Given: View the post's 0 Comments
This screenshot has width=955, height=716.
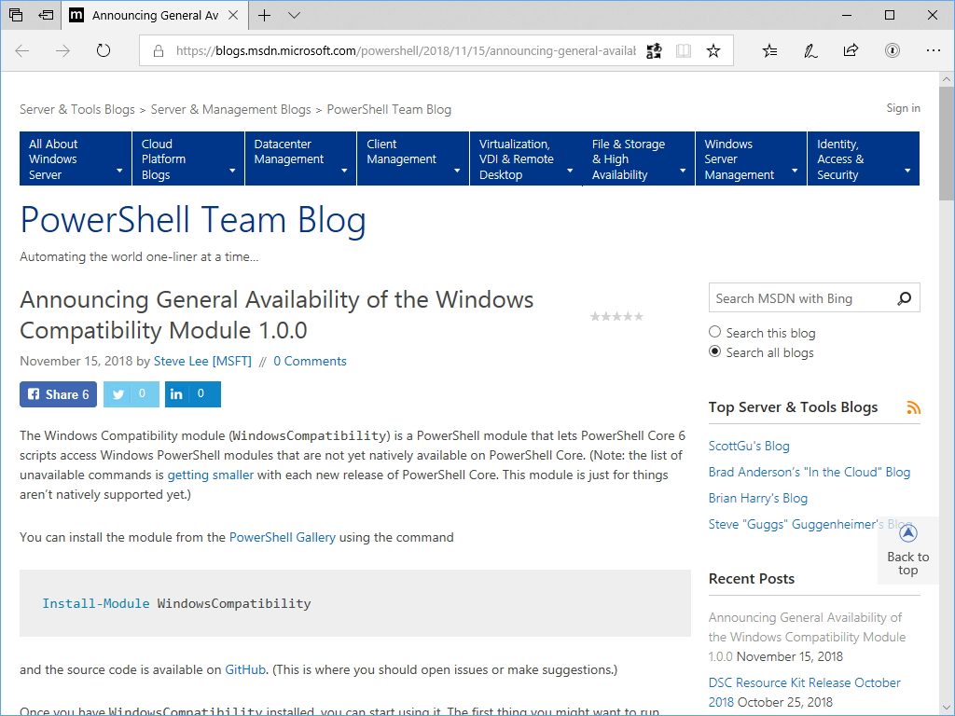Looking at the screenshot, I should (310, 361).
